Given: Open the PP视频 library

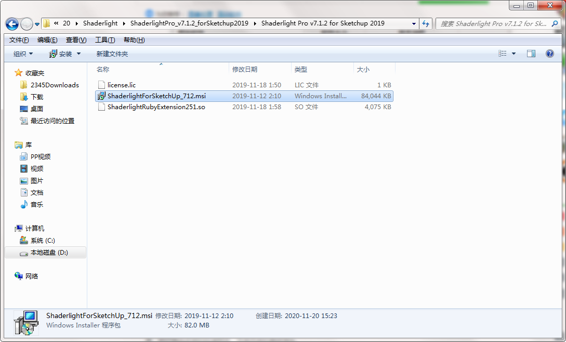Looking at the screenshot, I should [x=41, y=157].
